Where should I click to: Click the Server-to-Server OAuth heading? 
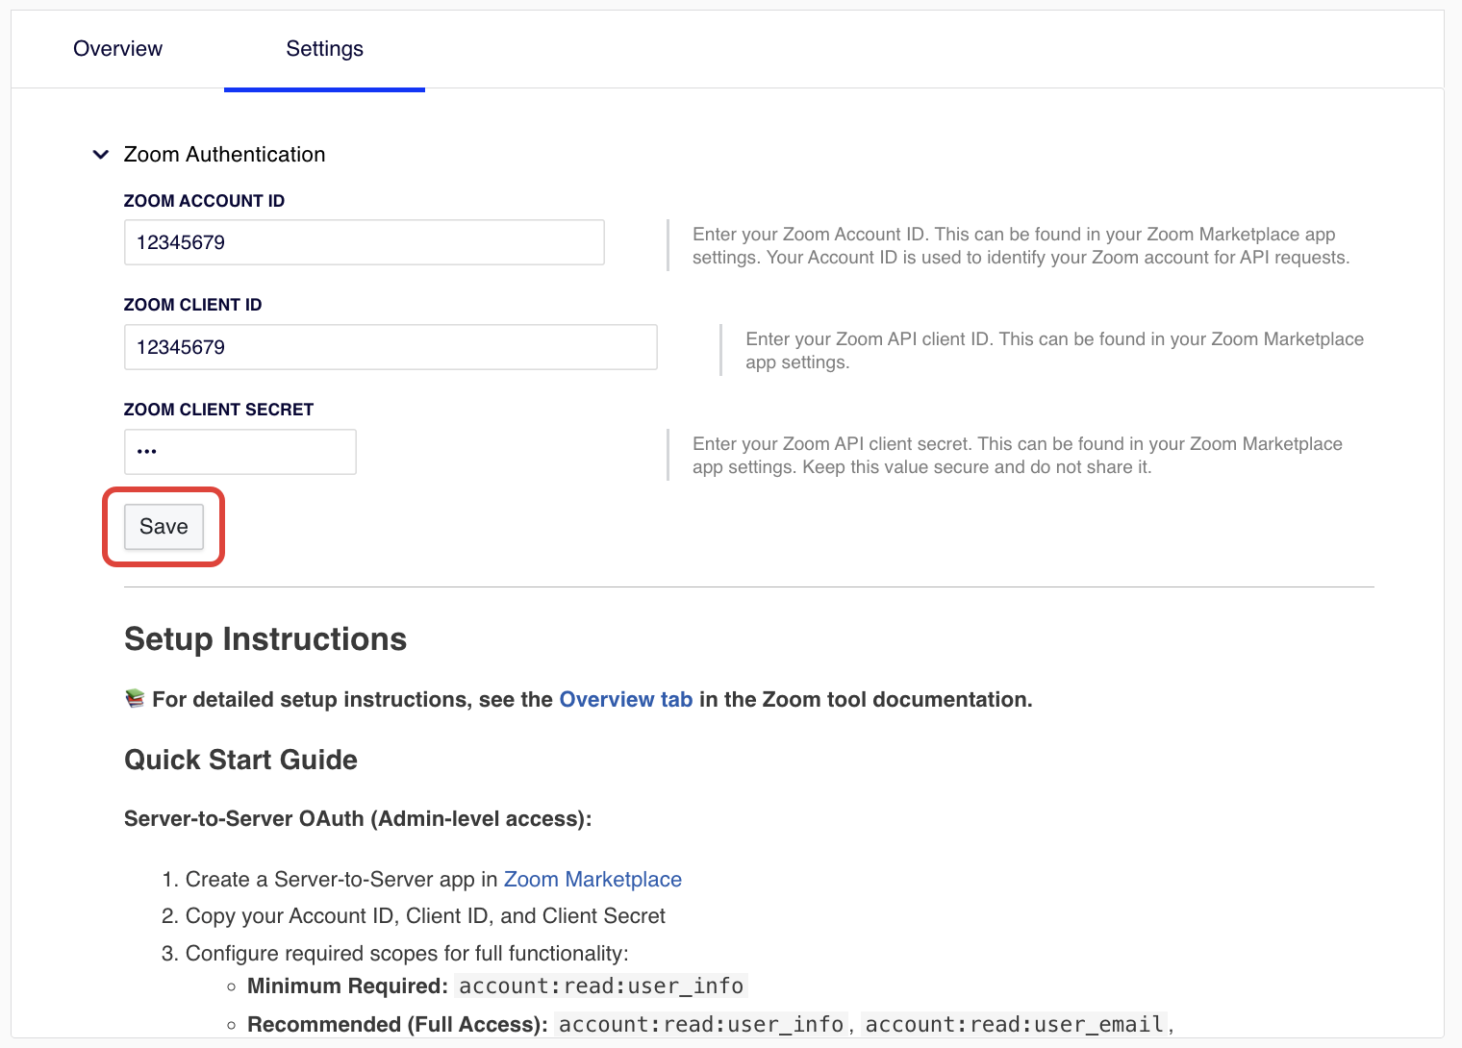pyautogui.click(x=358, y=818)
